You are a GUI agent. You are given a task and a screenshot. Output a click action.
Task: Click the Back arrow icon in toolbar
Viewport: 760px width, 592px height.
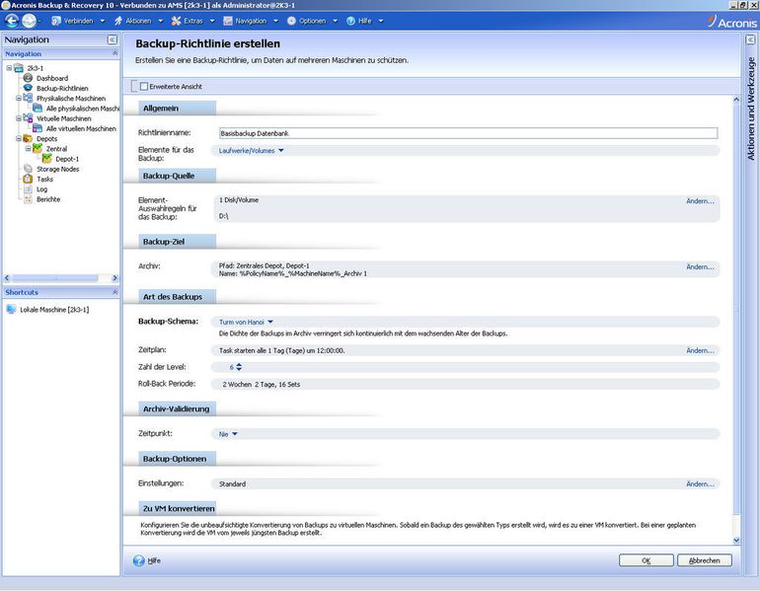click(x=11, y=21)
